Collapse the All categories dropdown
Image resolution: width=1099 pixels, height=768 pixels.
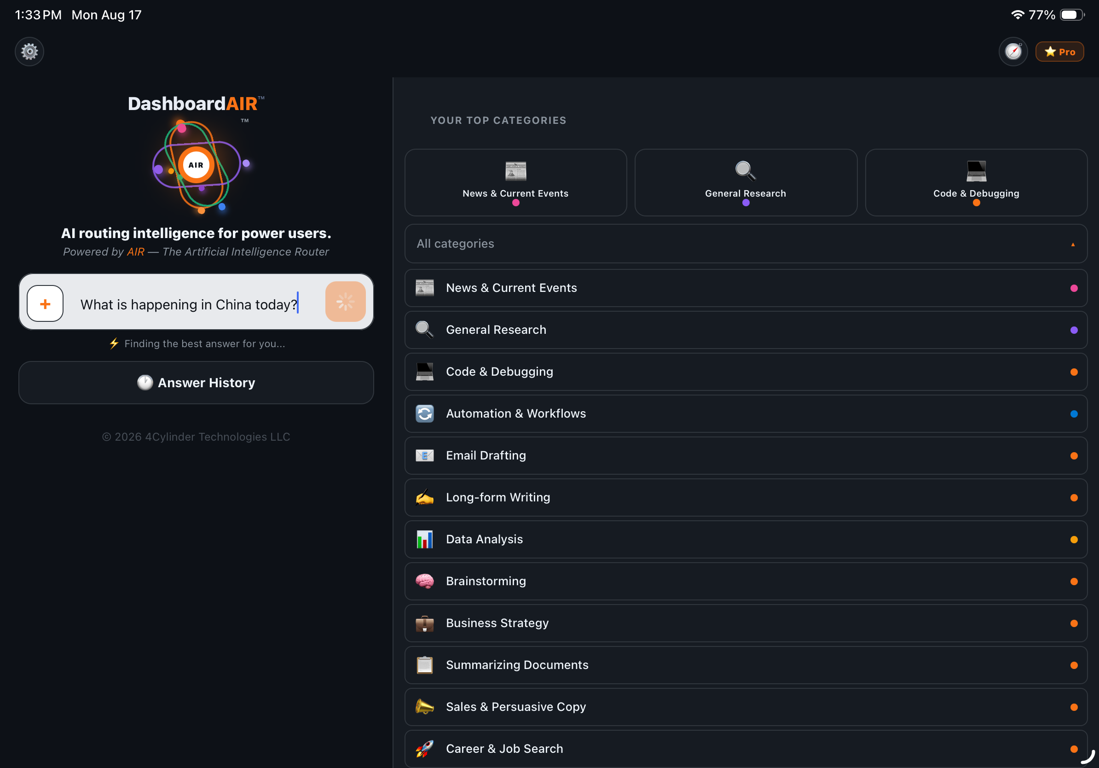(x=746, y=244)
